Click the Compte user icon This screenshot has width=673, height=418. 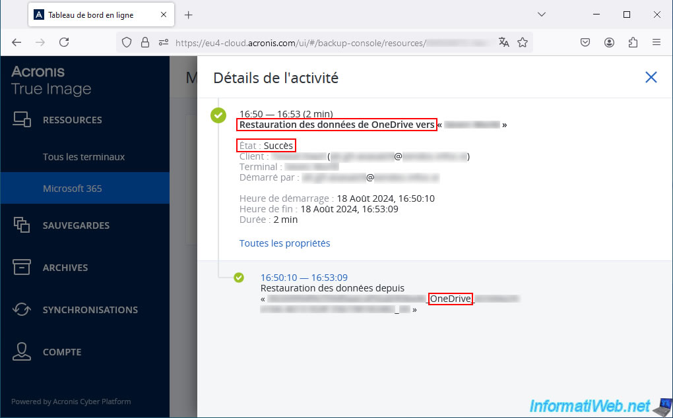tap(22, 351)
